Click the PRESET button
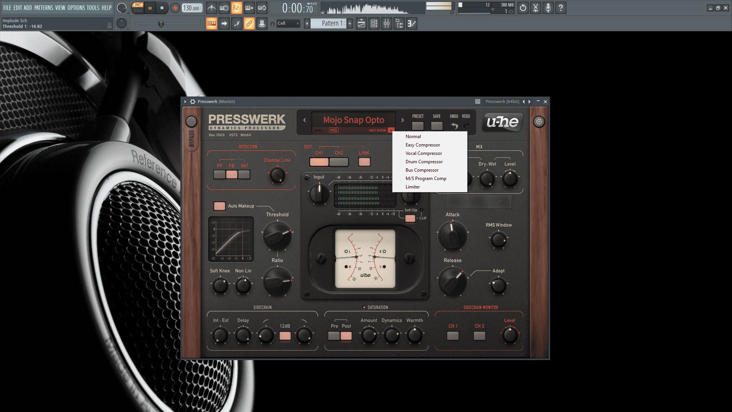732x412 pixels. [418, 126]
